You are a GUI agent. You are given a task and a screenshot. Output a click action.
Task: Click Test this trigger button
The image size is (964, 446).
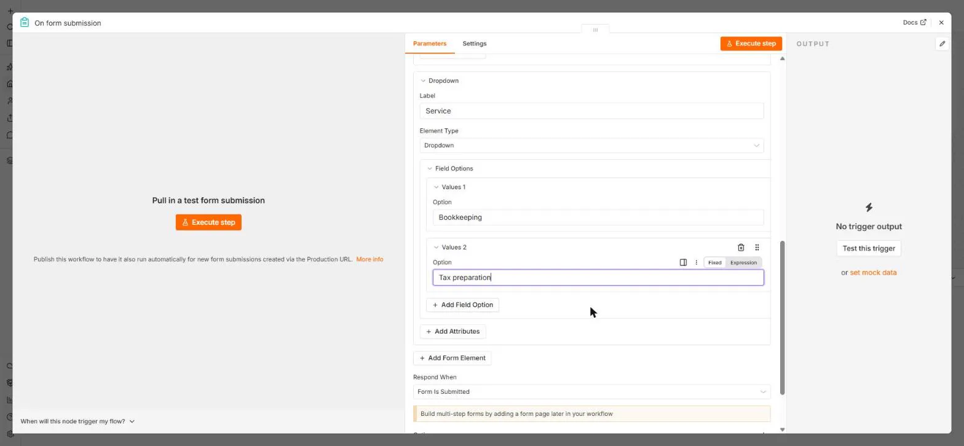(x=869, y=248)
